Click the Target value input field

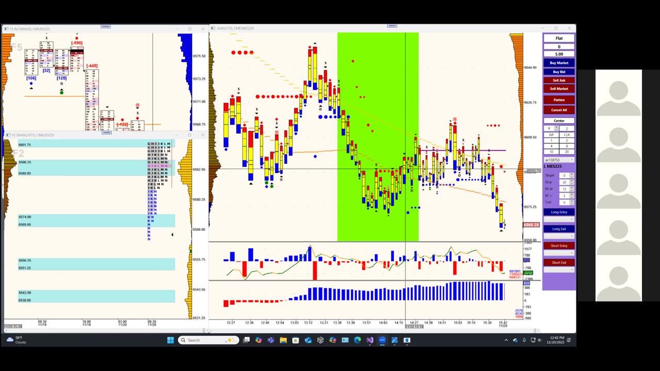[564, 175]
